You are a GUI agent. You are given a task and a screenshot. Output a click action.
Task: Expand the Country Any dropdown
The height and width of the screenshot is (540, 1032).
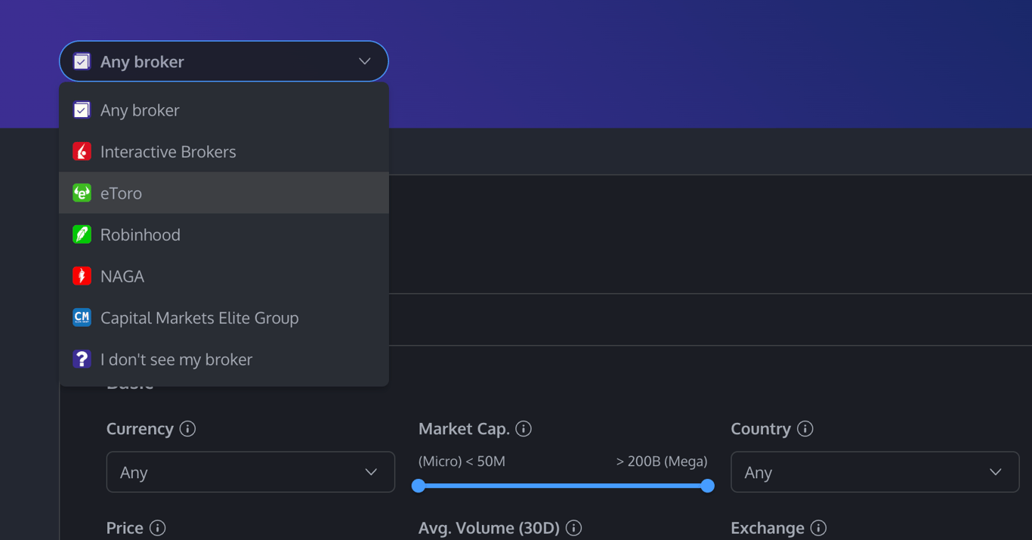pyautogui.click(x=875, y=472)
